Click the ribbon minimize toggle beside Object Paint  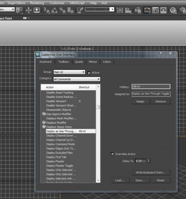(x=25, y=18)
